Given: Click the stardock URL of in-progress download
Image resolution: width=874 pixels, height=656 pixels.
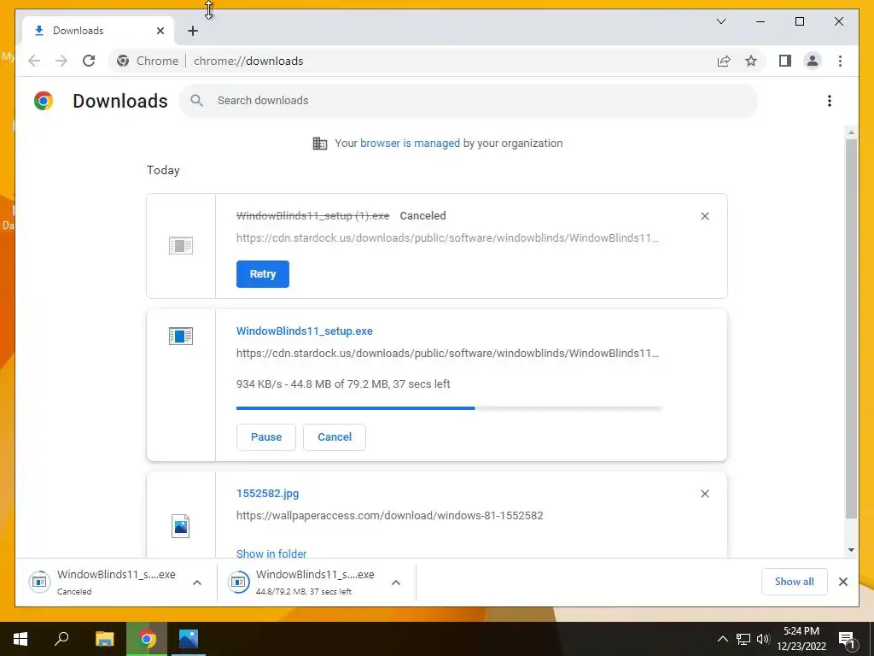Looking at the screenshot, I should tap(447, 353).
